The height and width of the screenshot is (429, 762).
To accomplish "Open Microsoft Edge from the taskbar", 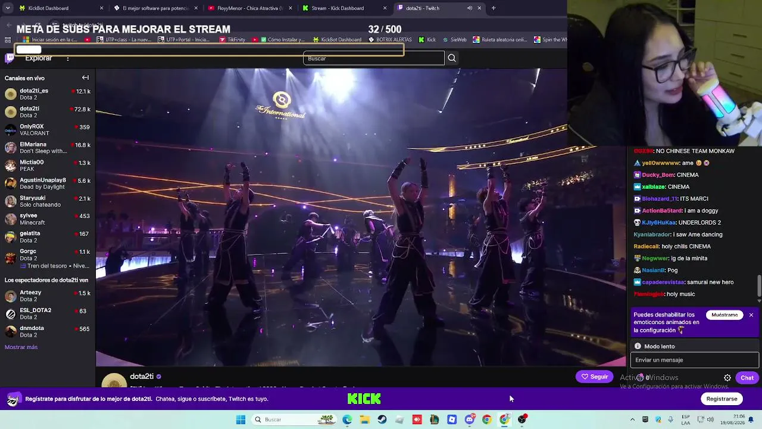I will (347, 419).
